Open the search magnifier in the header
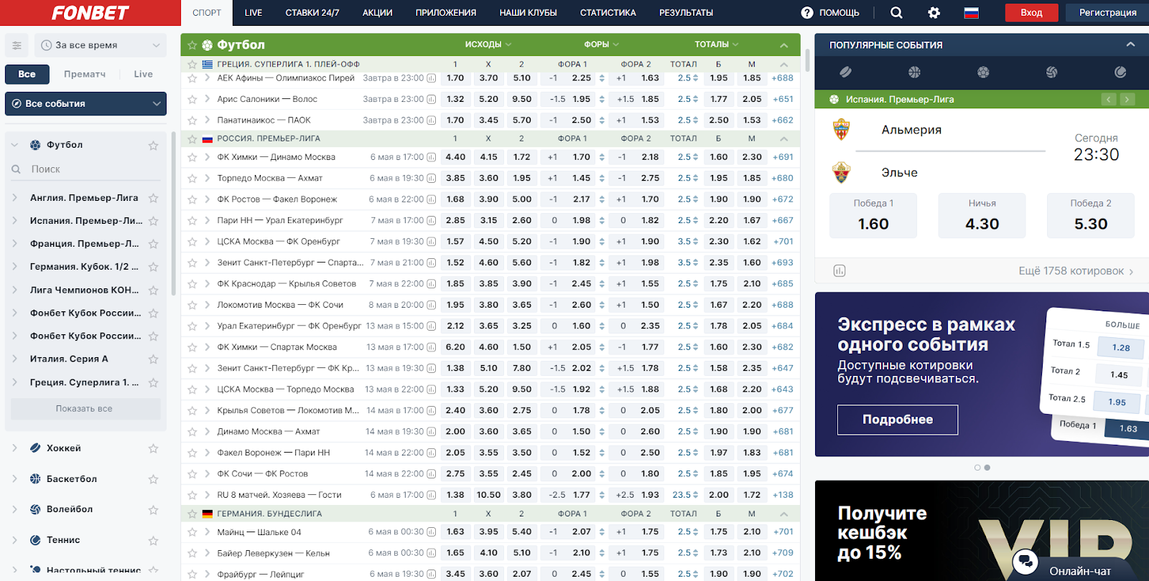Screen dimensions: 1149x581 tap(896, 12)
